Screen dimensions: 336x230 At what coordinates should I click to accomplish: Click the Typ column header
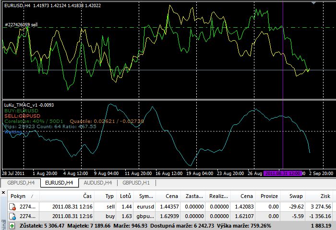[x=109, y=196]
